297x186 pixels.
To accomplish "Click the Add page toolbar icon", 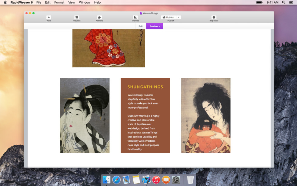I will pyautogui.click(x=49, y=17).
